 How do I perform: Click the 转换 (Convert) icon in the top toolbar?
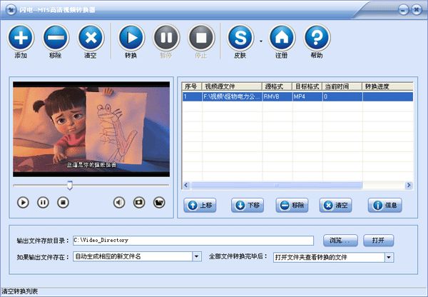[131, 37]
